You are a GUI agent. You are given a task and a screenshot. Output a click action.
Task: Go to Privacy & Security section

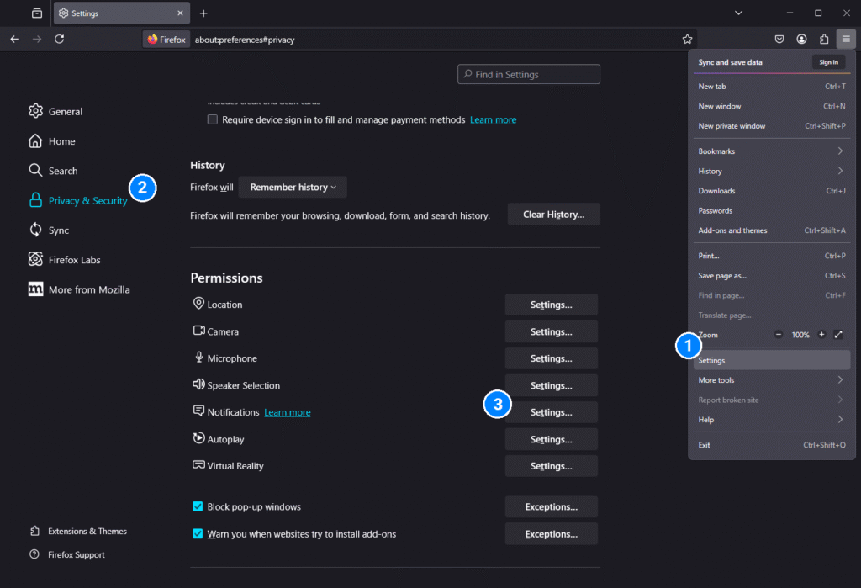[x=87, y=200]
